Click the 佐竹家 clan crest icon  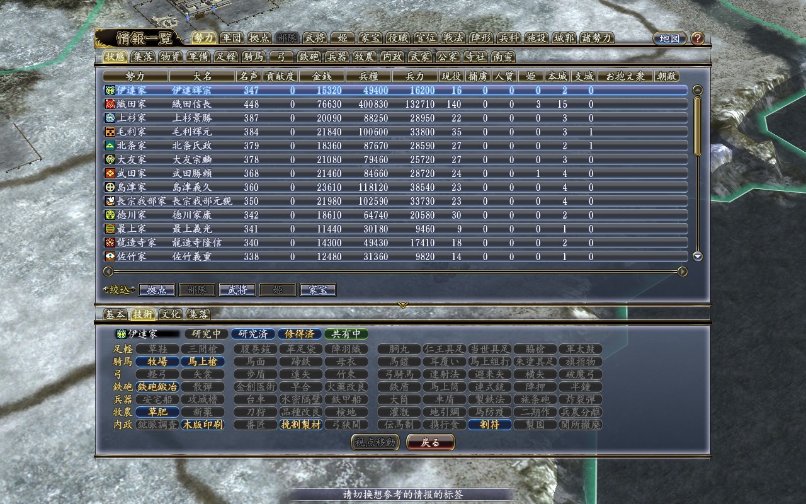click(x=110, y=256)
